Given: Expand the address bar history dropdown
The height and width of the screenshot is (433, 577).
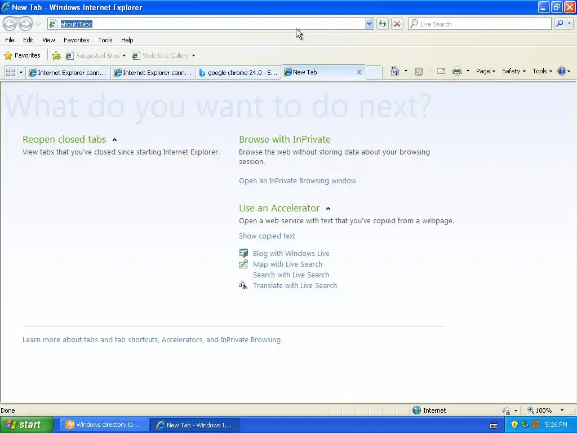Looking at the screenshot, I should (x=369, y=24).
